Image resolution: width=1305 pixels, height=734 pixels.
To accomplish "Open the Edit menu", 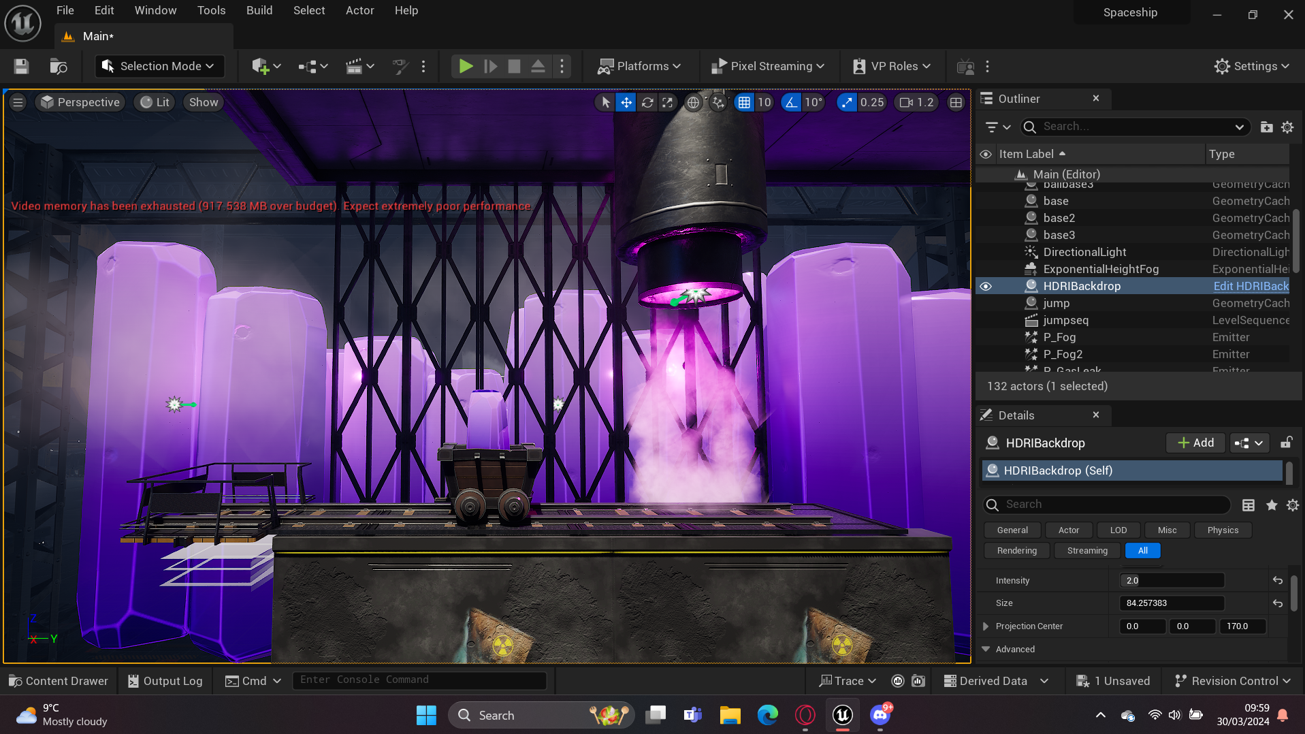I will coord(104,10).
